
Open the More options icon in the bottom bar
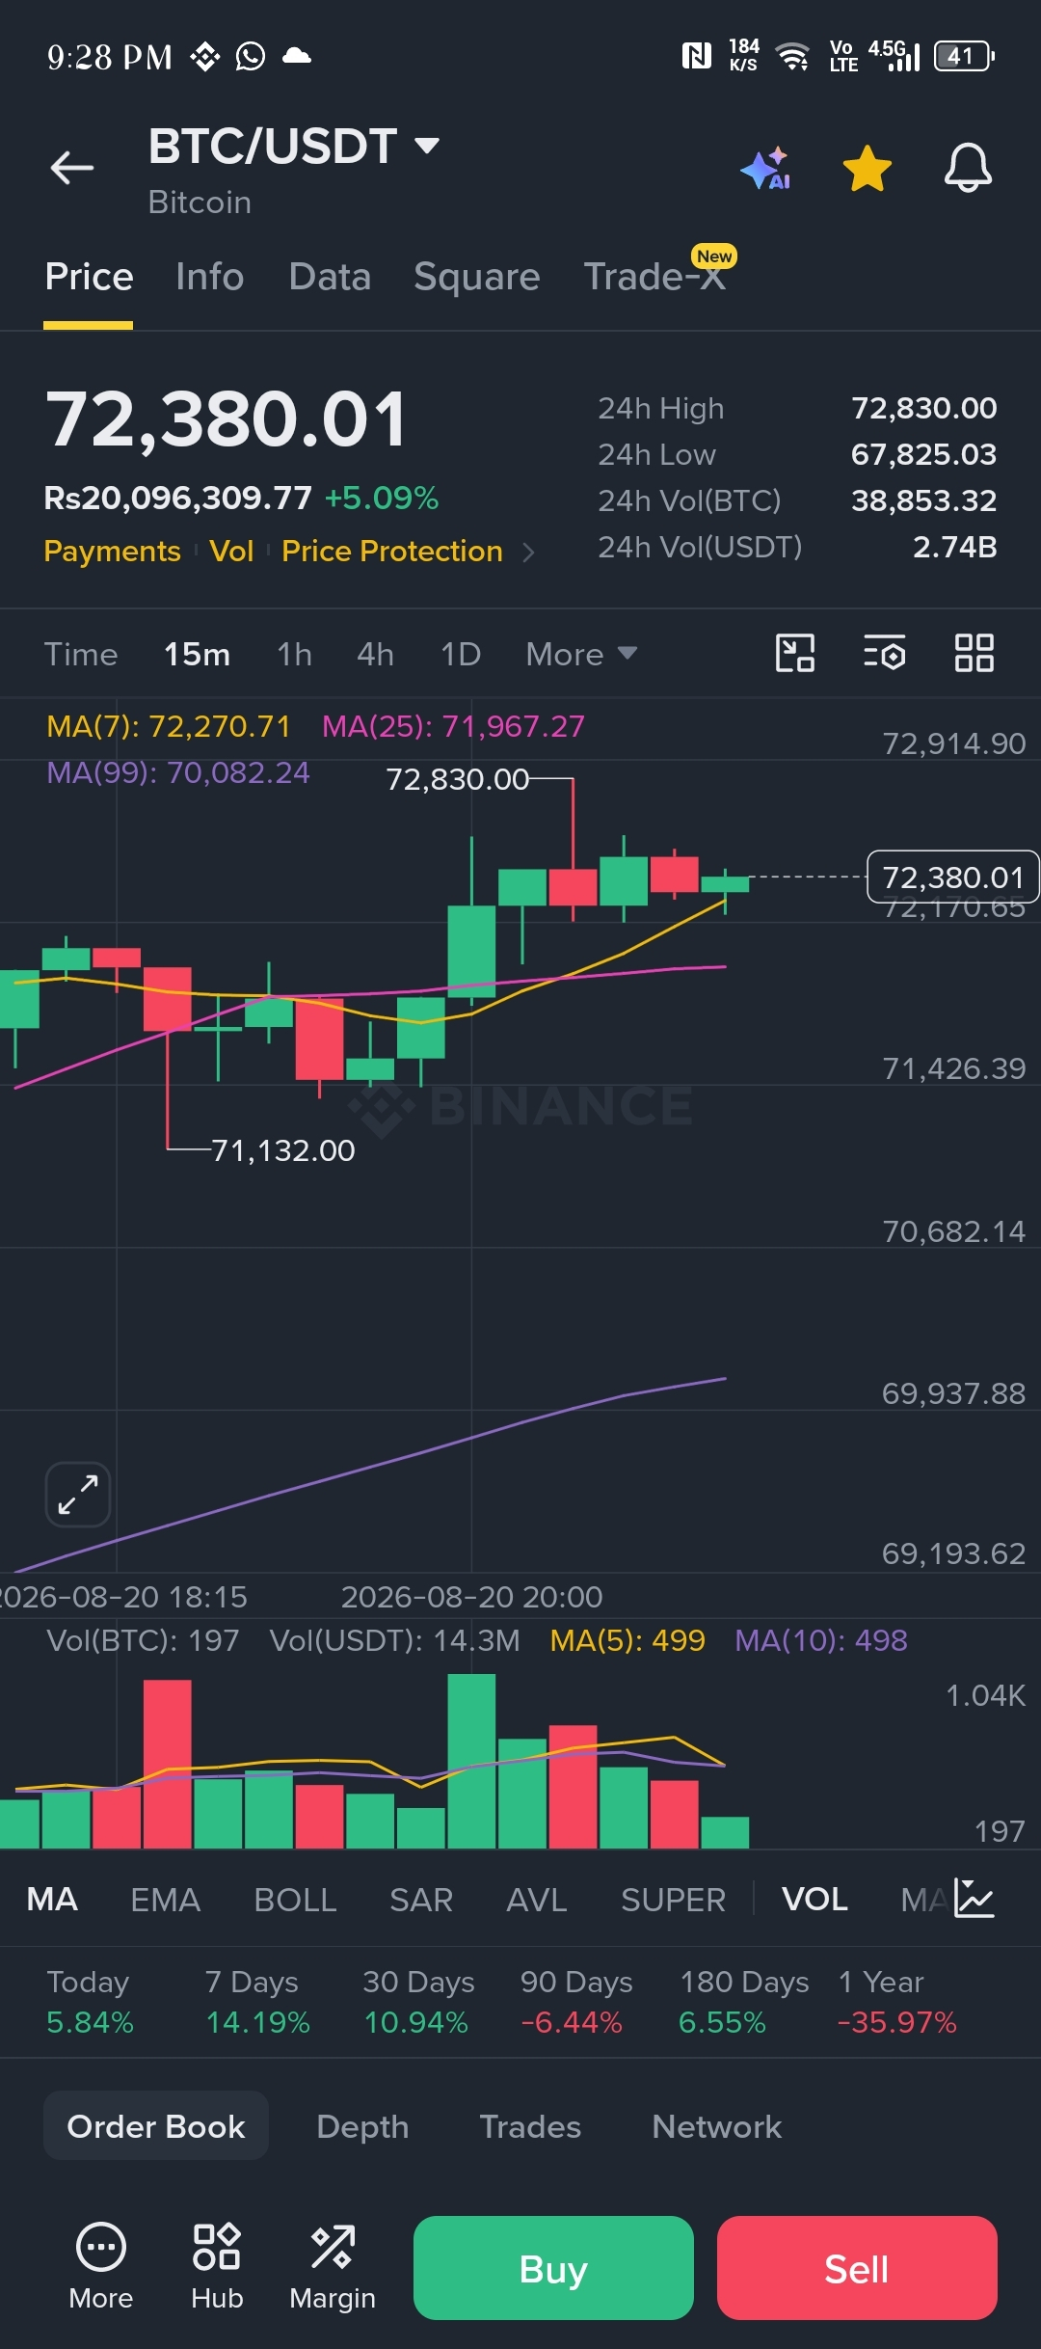(x=100, y=2266)
